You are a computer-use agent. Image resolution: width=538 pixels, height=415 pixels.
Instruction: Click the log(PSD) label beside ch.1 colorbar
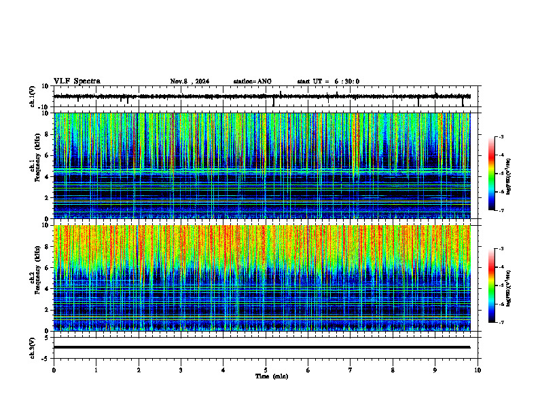point(509,176)
